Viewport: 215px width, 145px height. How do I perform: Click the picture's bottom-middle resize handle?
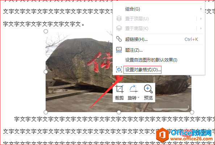click(x=119, y=112)
